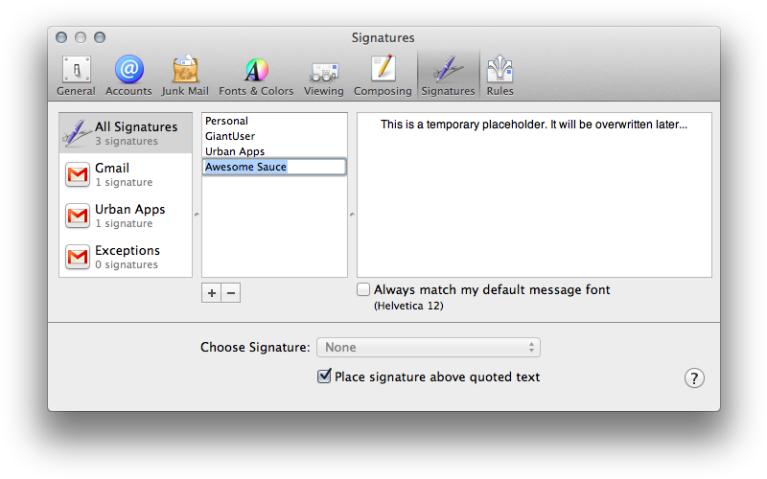
Task: Click the window zoom button
Action: tap(100, 37)
